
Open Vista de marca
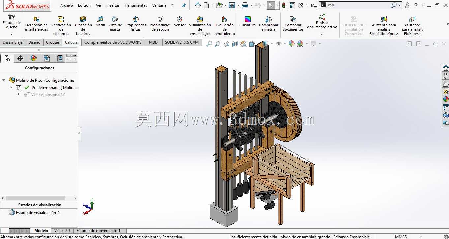pos(115,24)
